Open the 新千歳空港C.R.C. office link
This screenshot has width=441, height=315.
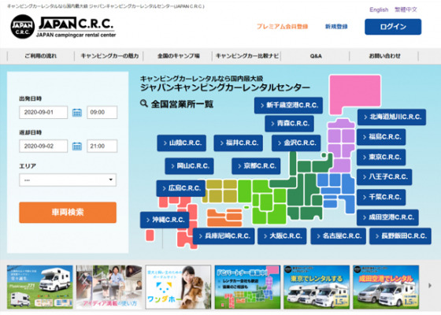[288, 106]
